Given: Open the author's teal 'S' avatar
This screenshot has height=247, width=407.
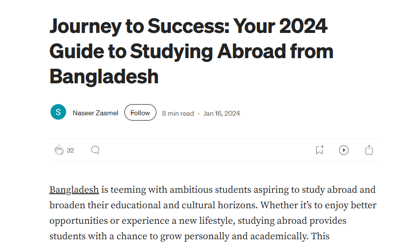Looking at the screenshot, I should pyautogui.click(x=58, y=113).
